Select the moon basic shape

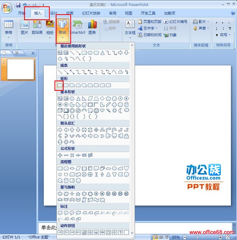[x=120, y=111]
